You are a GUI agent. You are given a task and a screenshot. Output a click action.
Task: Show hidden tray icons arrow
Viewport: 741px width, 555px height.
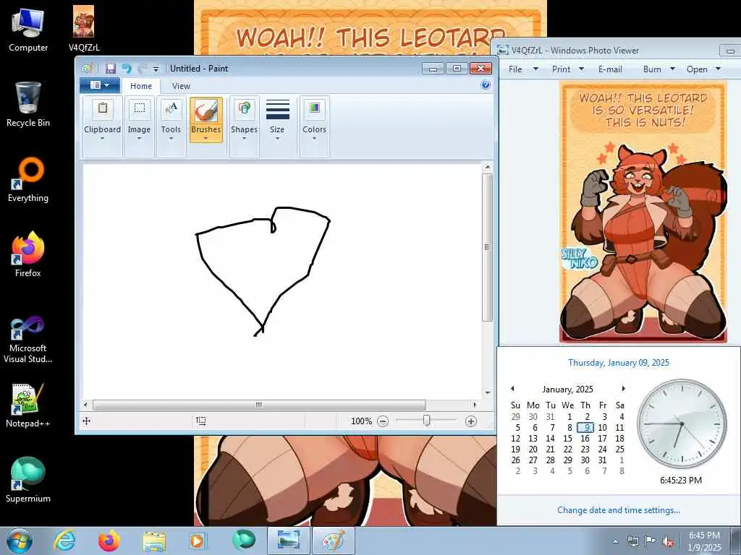pyautogui.click(x=615, y=542)
